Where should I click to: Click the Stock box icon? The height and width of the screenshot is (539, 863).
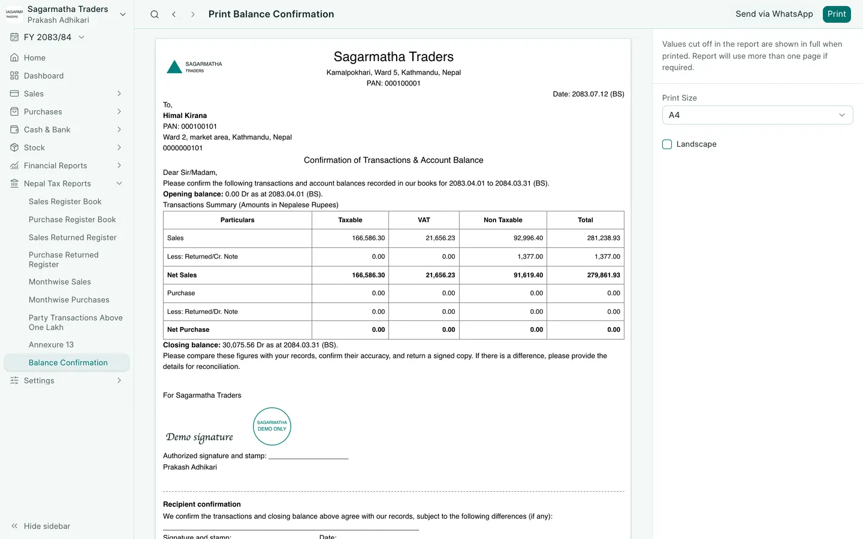click(x=14, y=147)
